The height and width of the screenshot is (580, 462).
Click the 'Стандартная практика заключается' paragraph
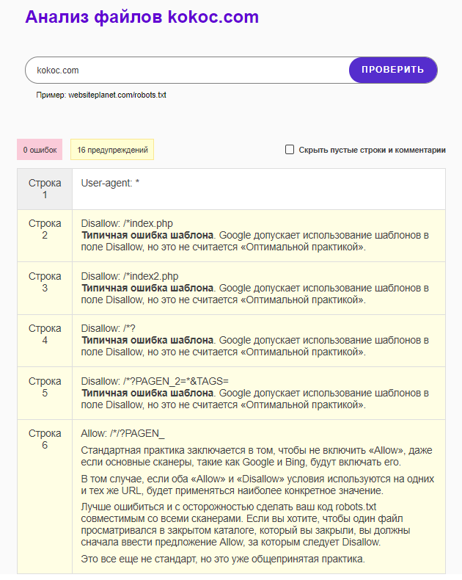pos(257,457)
